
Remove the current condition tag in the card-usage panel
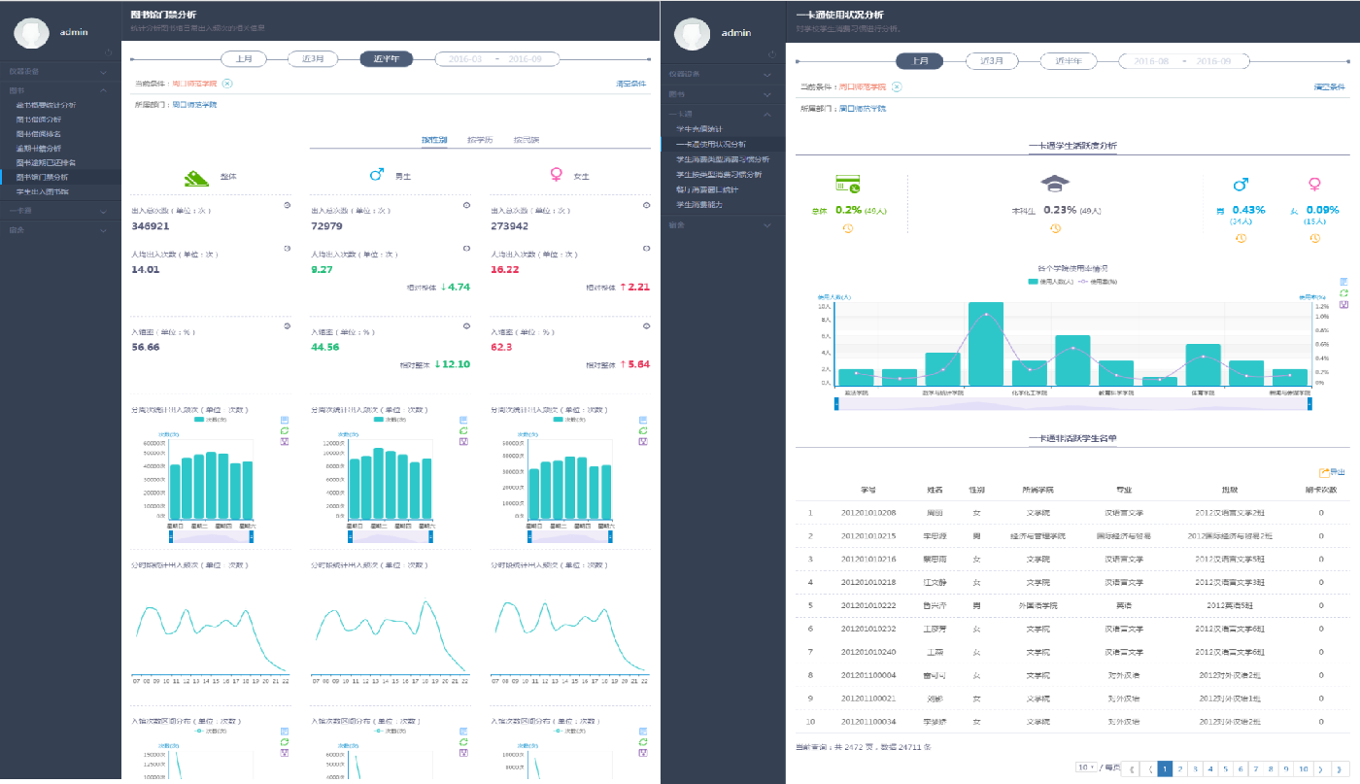(897, 86)
